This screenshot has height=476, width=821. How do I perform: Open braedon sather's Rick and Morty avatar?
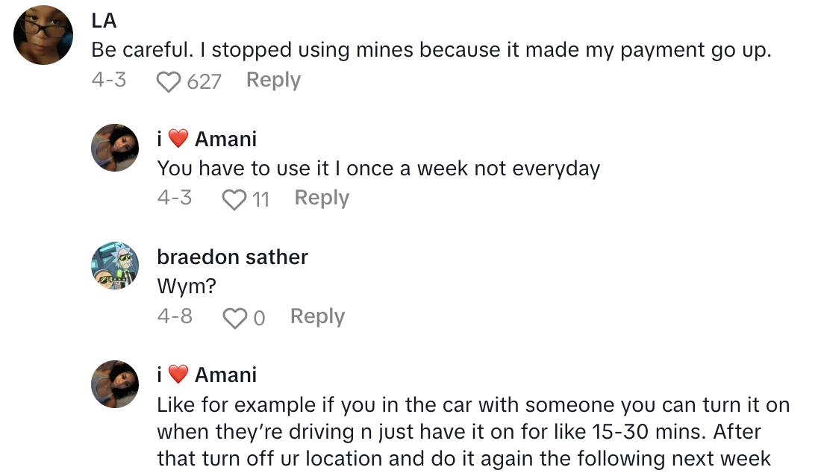[115, 266]
